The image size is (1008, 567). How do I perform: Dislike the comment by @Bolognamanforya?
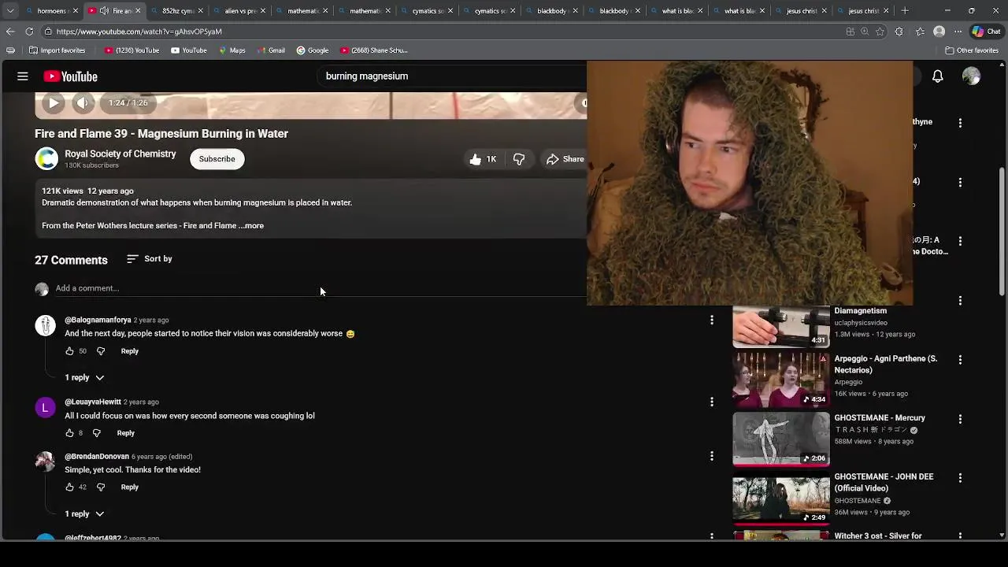(100, 351)
